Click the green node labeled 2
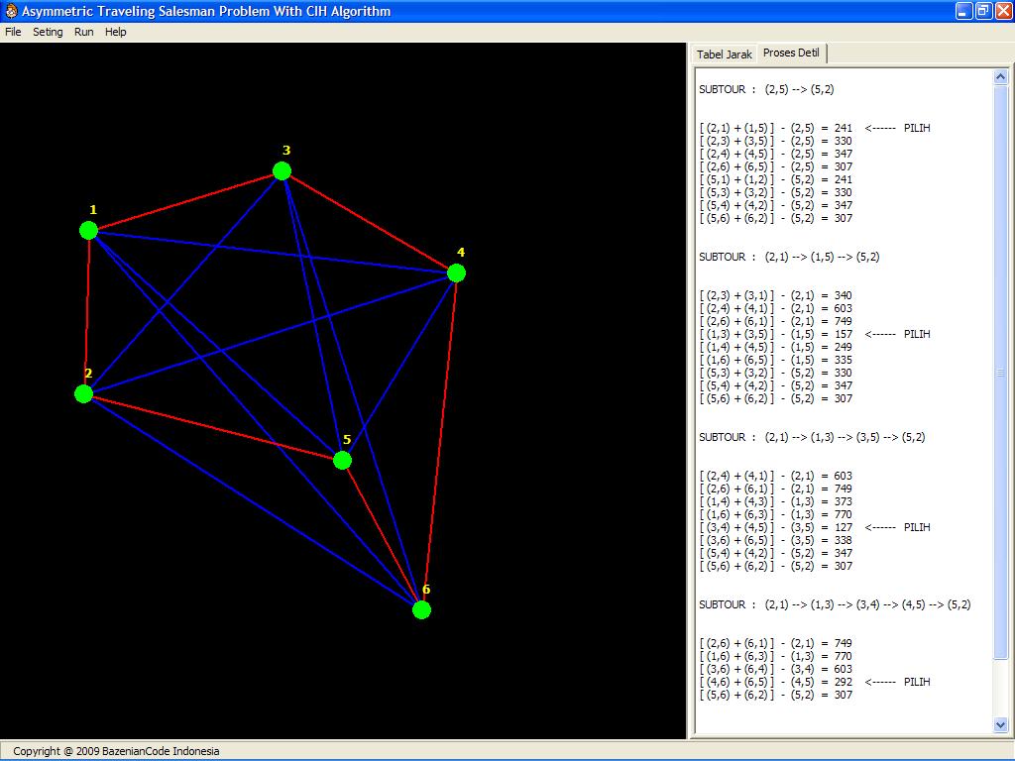 84,393
